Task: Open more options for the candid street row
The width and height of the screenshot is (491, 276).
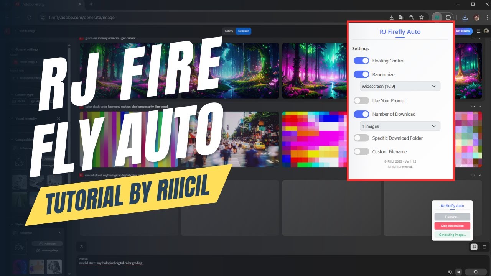Action: coord(473,175)
